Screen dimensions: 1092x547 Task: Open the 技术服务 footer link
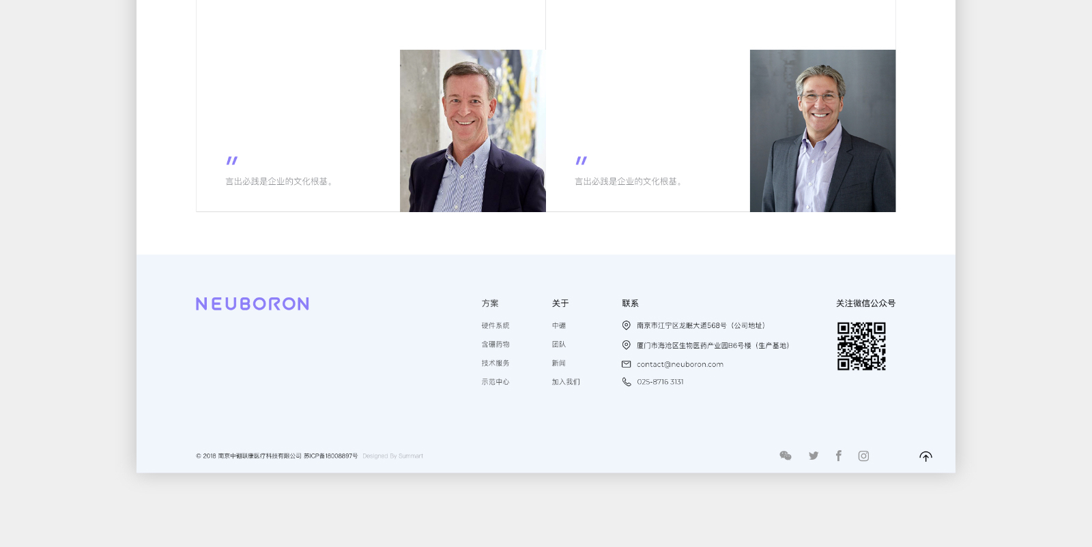click(x=495, y=363)
